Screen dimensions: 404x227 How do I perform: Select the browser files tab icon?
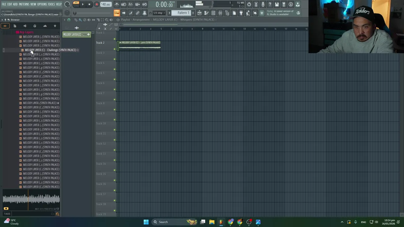[15, 26]
